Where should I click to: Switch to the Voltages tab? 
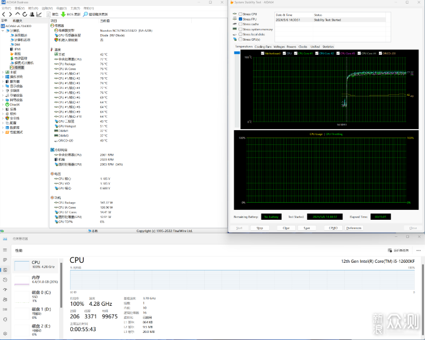pyautogui.click(x=279, y=47)
